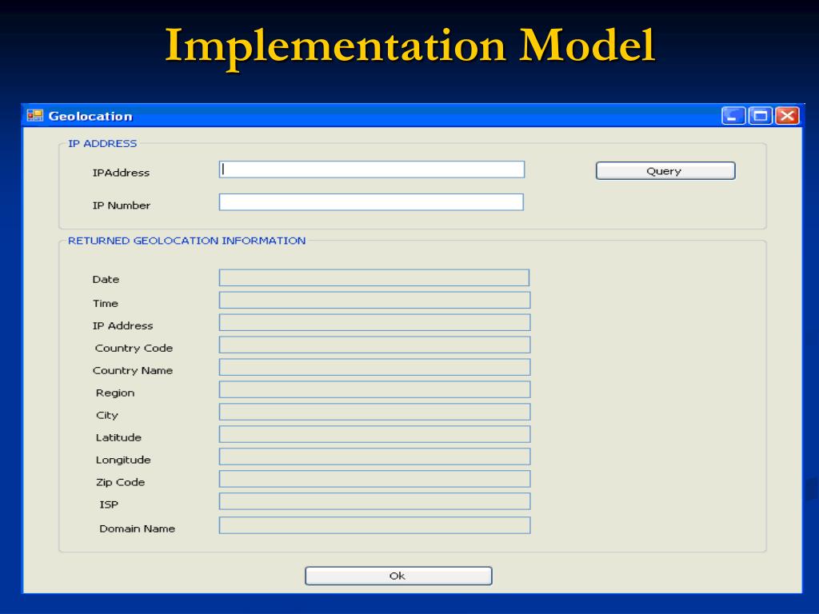Click the IP Number label

coord(122,205)
